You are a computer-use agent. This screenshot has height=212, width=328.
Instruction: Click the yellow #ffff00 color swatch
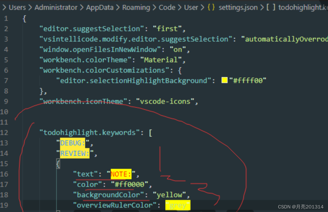coord(225,80)
